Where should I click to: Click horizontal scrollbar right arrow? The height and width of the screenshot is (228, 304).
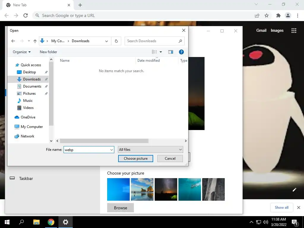[186, 141]
